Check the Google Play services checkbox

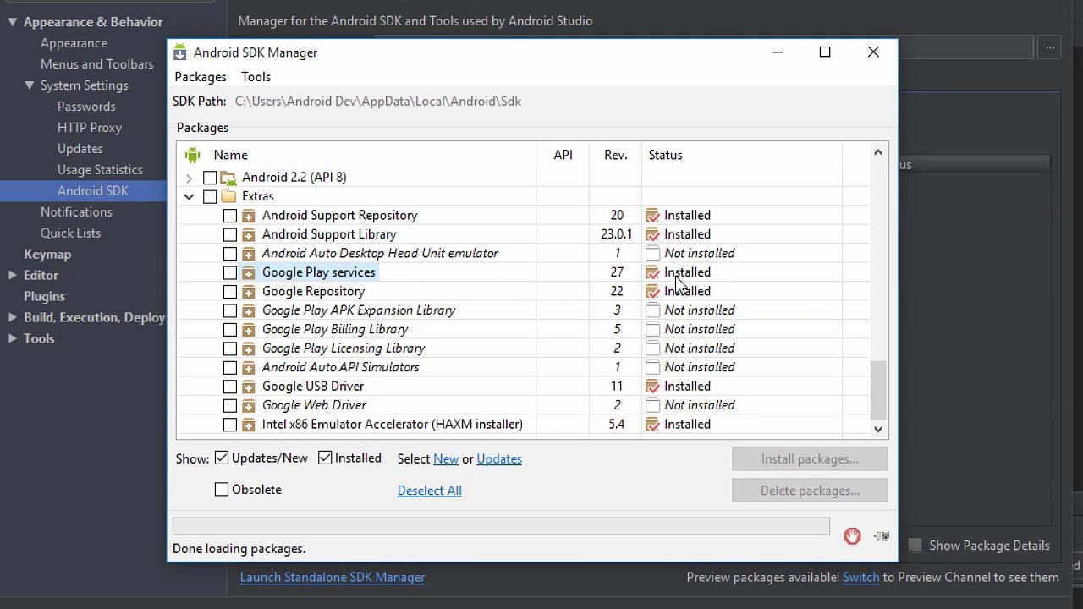pos(230,272)
